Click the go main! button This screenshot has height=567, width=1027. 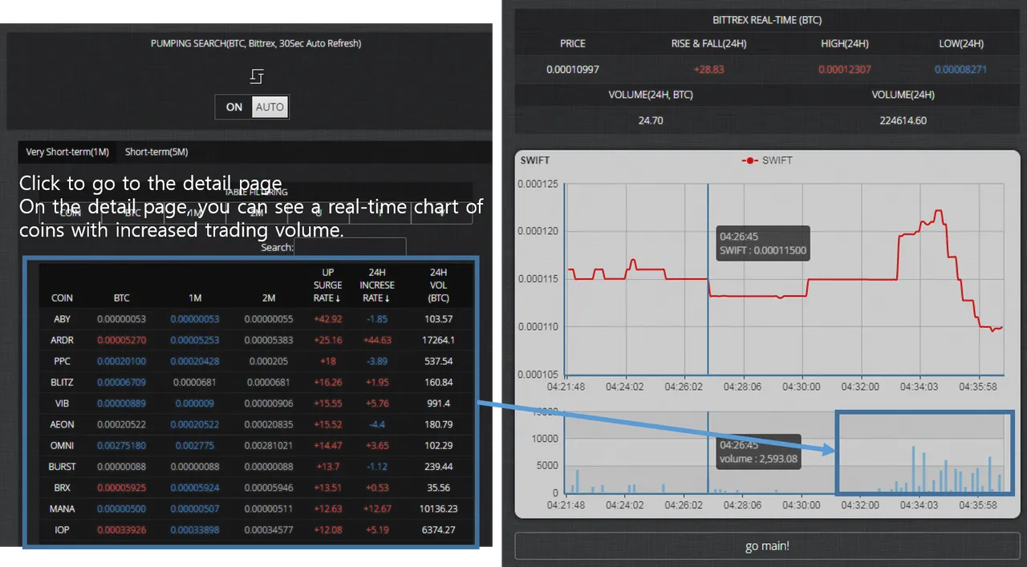[767, 545]
